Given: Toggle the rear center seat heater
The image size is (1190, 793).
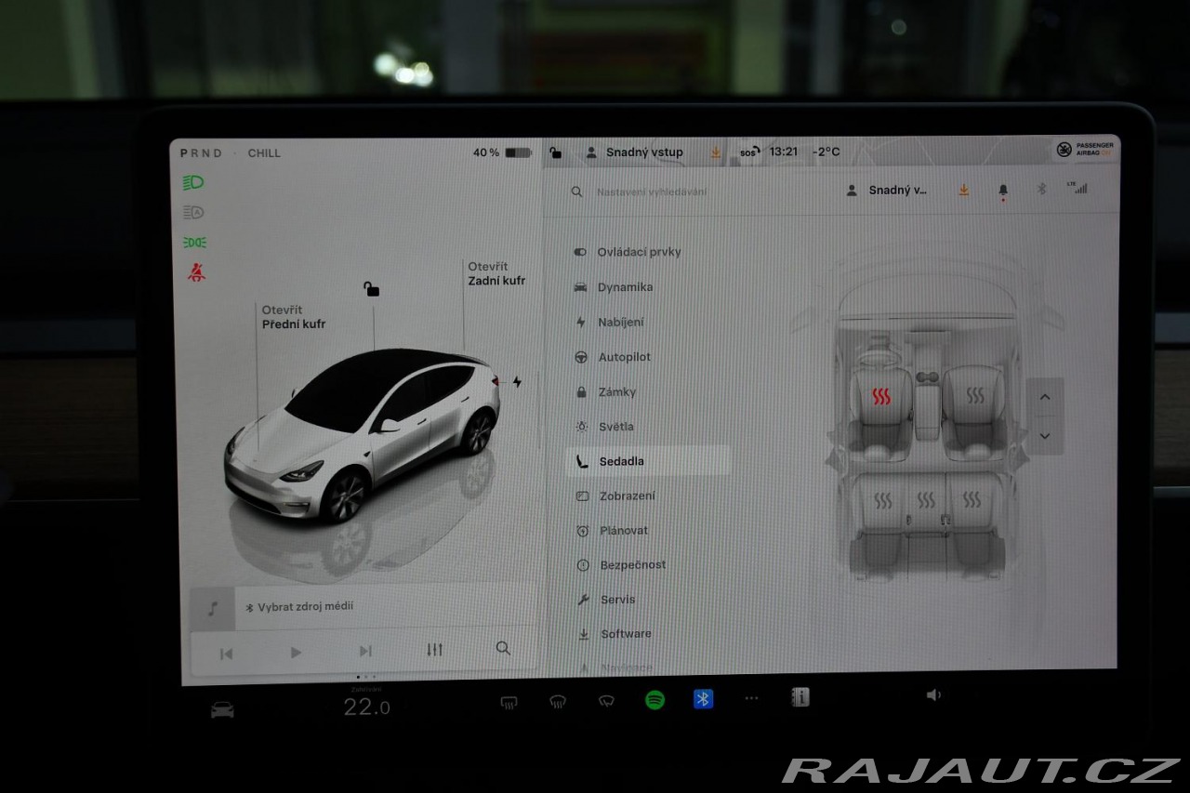Looking at the screenshot, I should [x=926, y=501].
